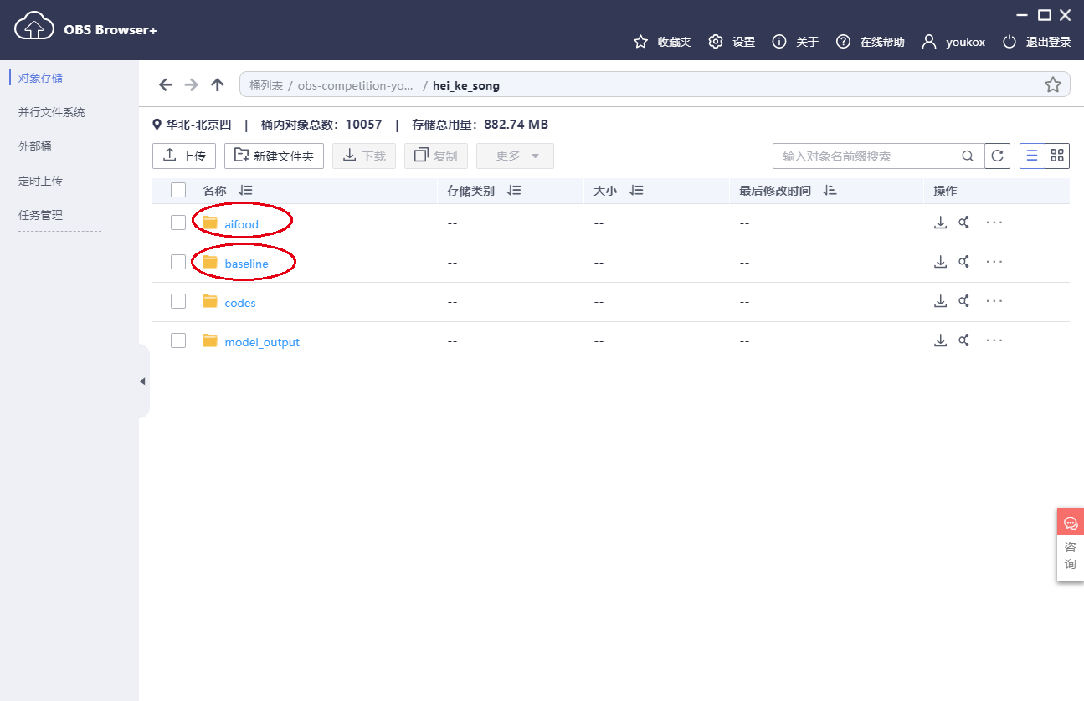Open the 设置 (Settings) gear icon
The width and height of the screenshot is (1084, 701).
point(716,41)
